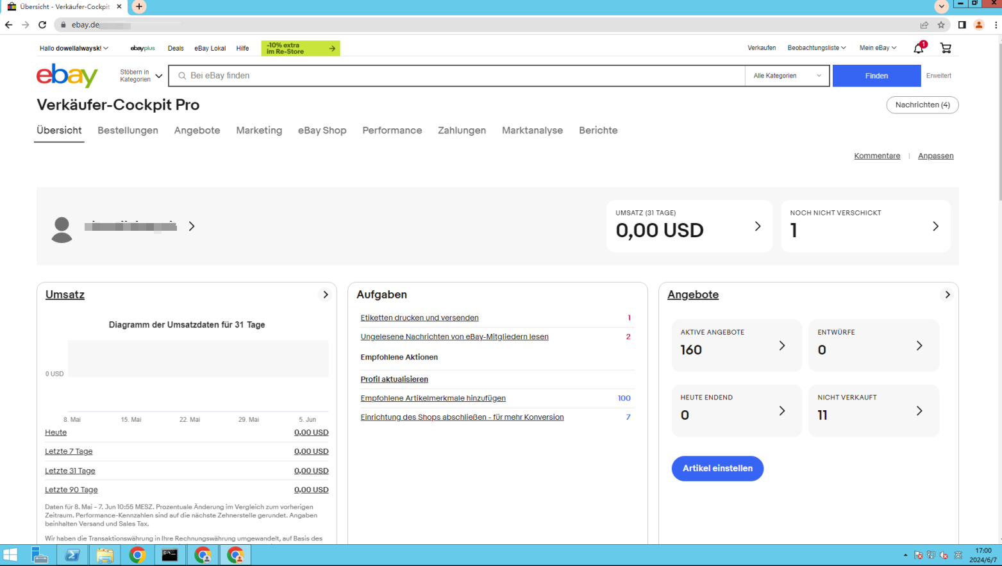This screenshot has height=566, width=1002.
Task: Expand Mein eBay dropdown
Action: coord(878,48)
